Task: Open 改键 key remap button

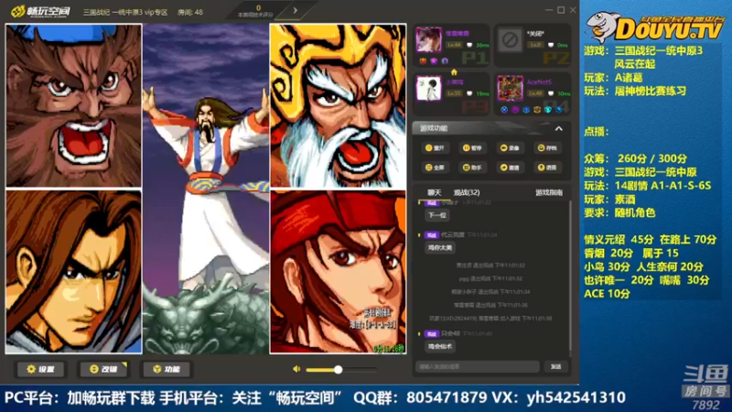Action: (x=103, y=369)
